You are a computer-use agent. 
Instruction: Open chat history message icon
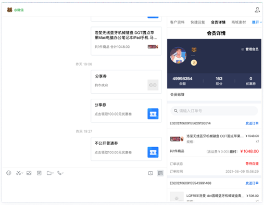point(150,173)
